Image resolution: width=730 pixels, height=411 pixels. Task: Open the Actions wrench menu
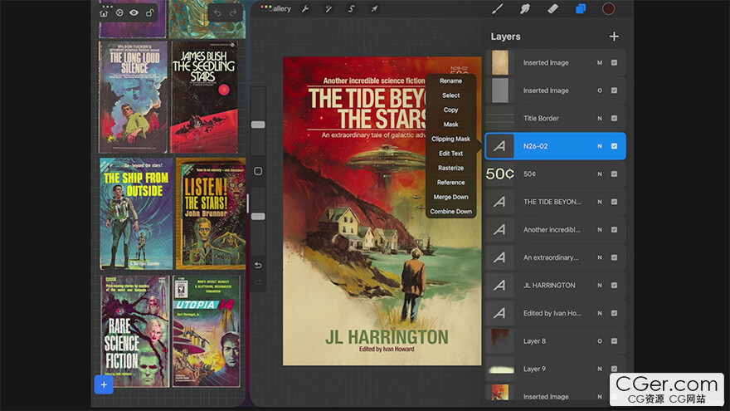pos(305,9)
